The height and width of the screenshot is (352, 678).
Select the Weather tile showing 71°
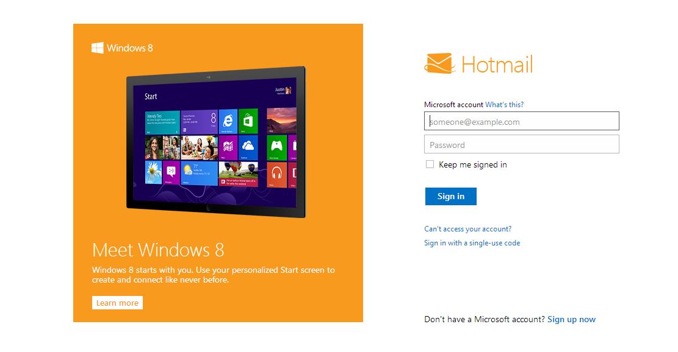pos(200,173)
